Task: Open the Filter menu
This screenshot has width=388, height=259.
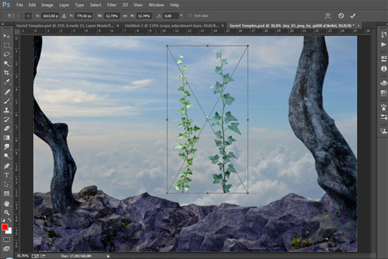Action: tap(112, 5)
